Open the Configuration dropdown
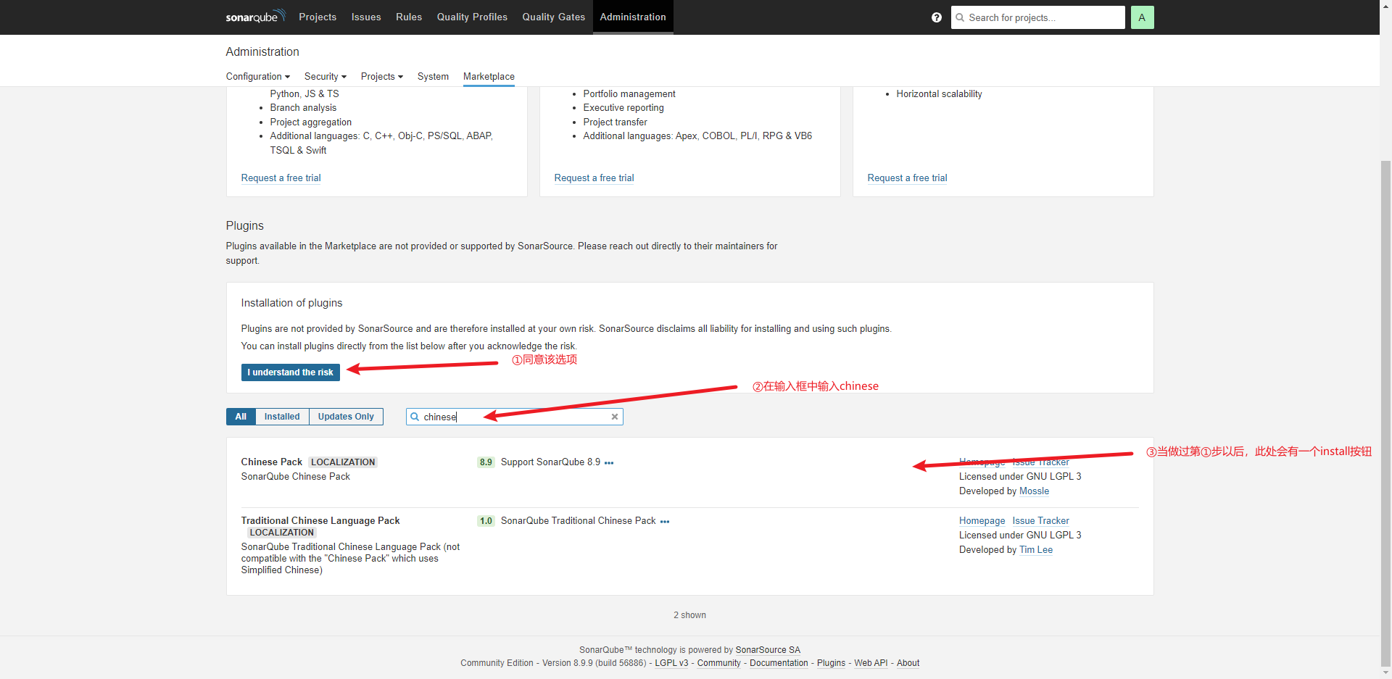 (x=257, y=76)
